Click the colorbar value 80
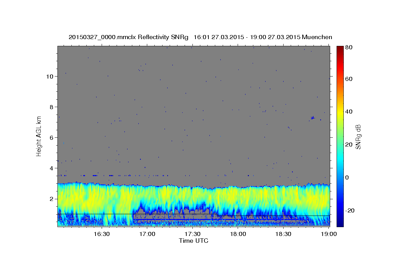Viewport: 408px width, 272px height. pos(348,48)
